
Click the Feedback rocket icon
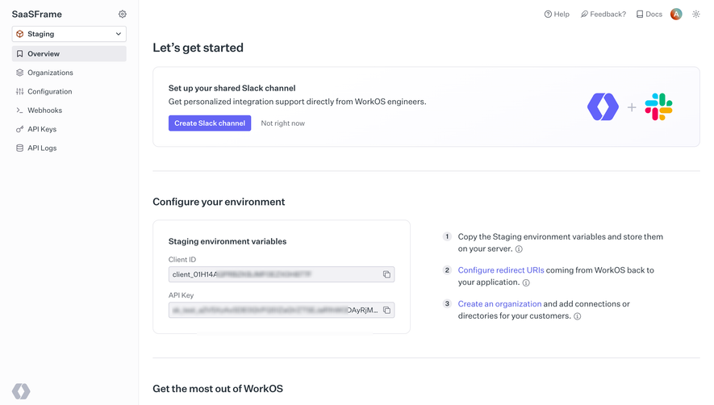[x=584, y=15]
